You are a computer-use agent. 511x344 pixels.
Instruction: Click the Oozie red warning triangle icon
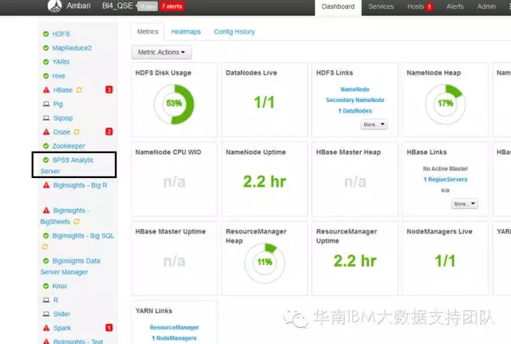tap(46, 132)
